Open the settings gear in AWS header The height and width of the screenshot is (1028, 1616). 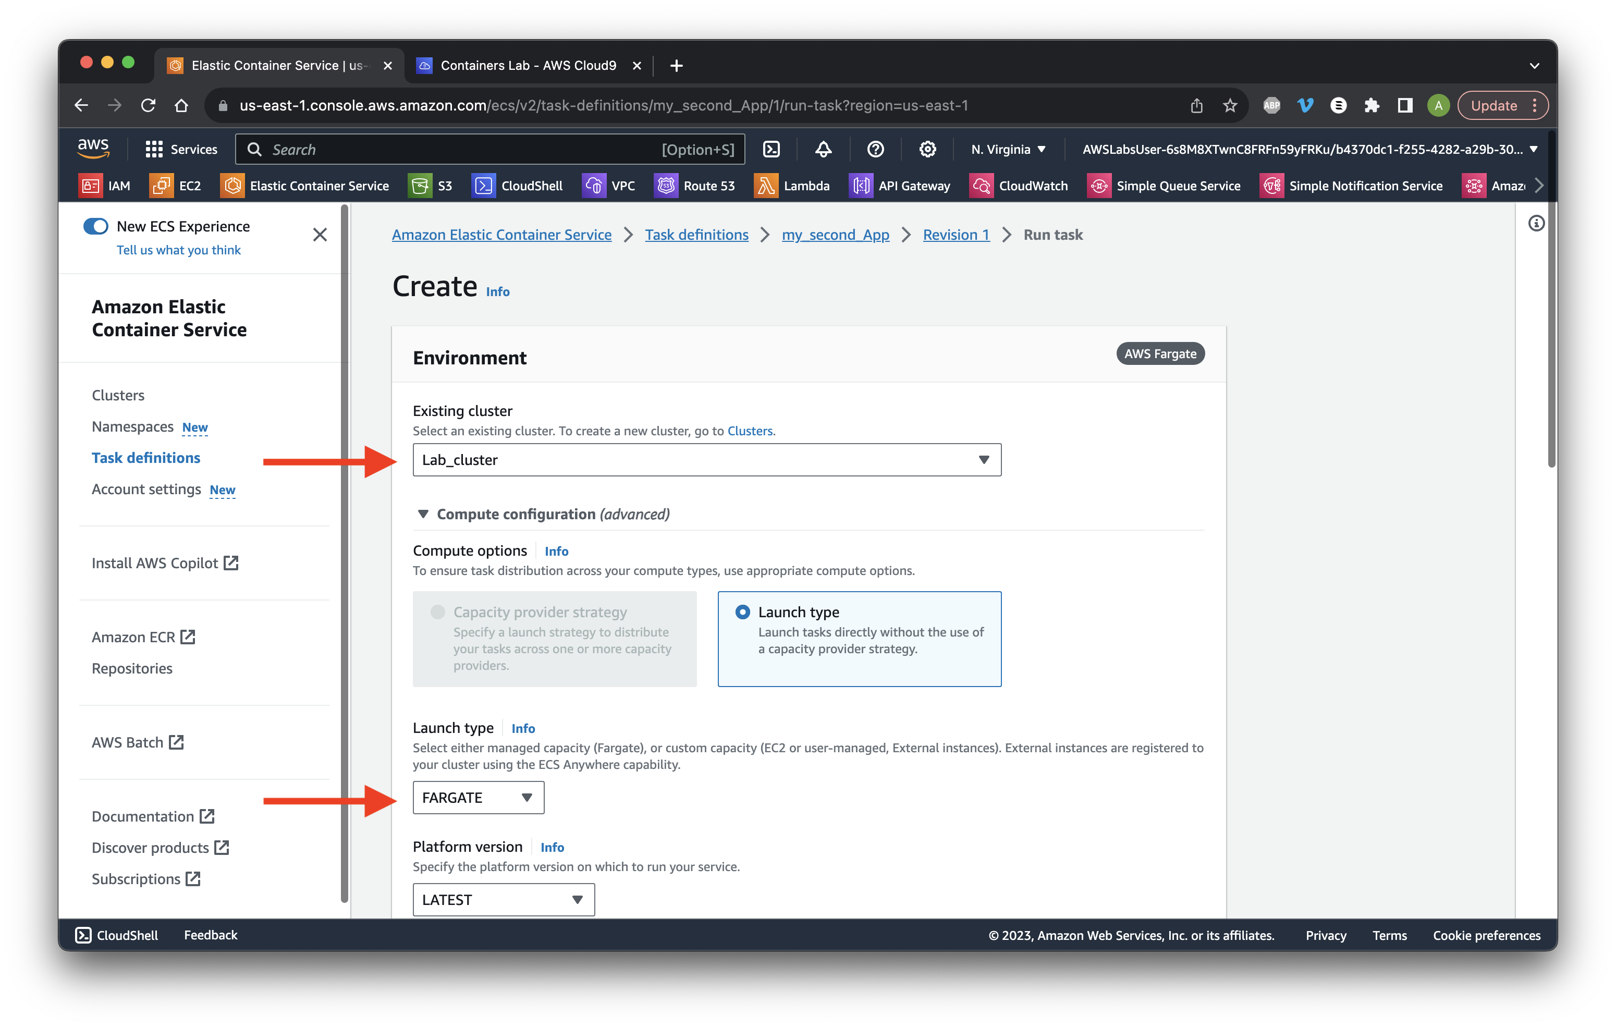click(927, 149)
